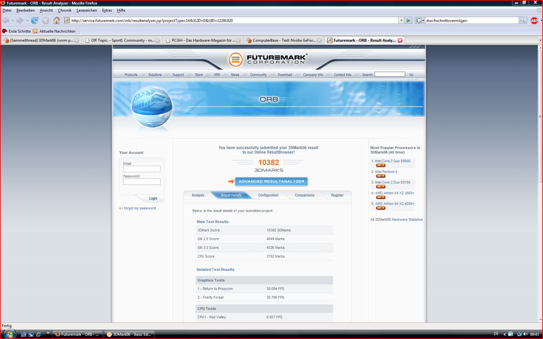
Task: Click the Futuremark site Search field
Action: coord(390,74)
